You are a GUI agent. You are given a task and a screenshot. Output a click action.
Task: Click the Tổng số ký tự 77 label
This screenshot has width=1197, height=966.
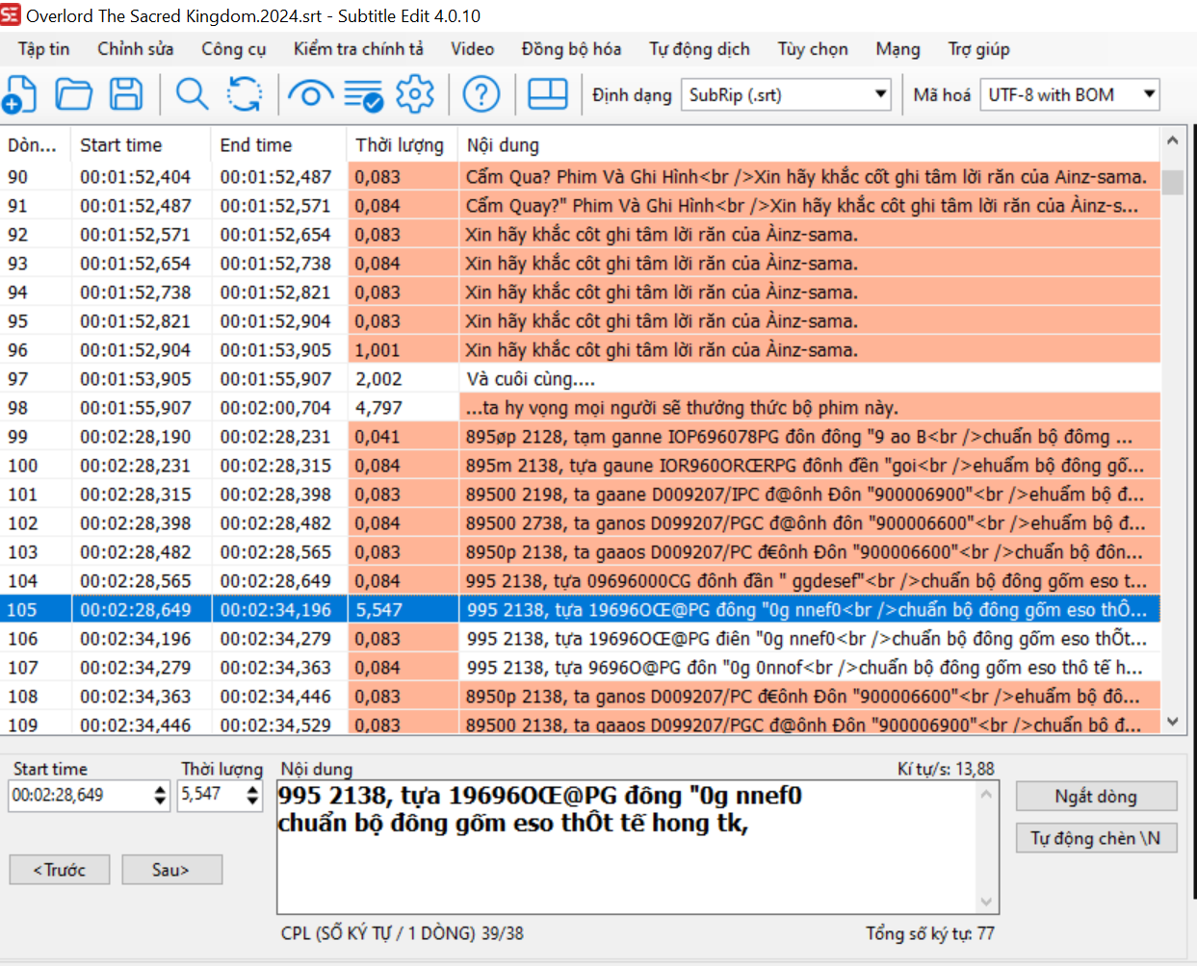point(930,933)
